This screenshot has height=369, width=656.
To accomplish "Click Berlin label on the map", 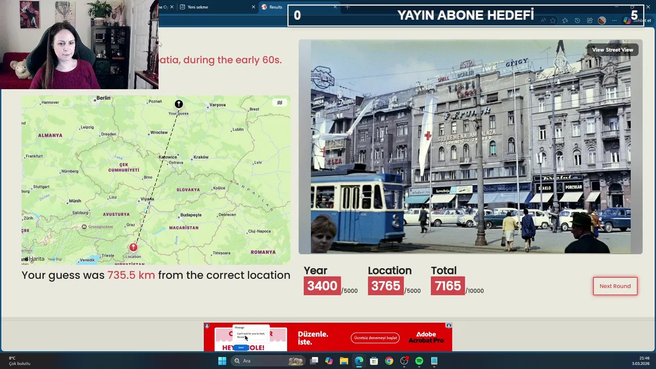I will coord(103,98).
